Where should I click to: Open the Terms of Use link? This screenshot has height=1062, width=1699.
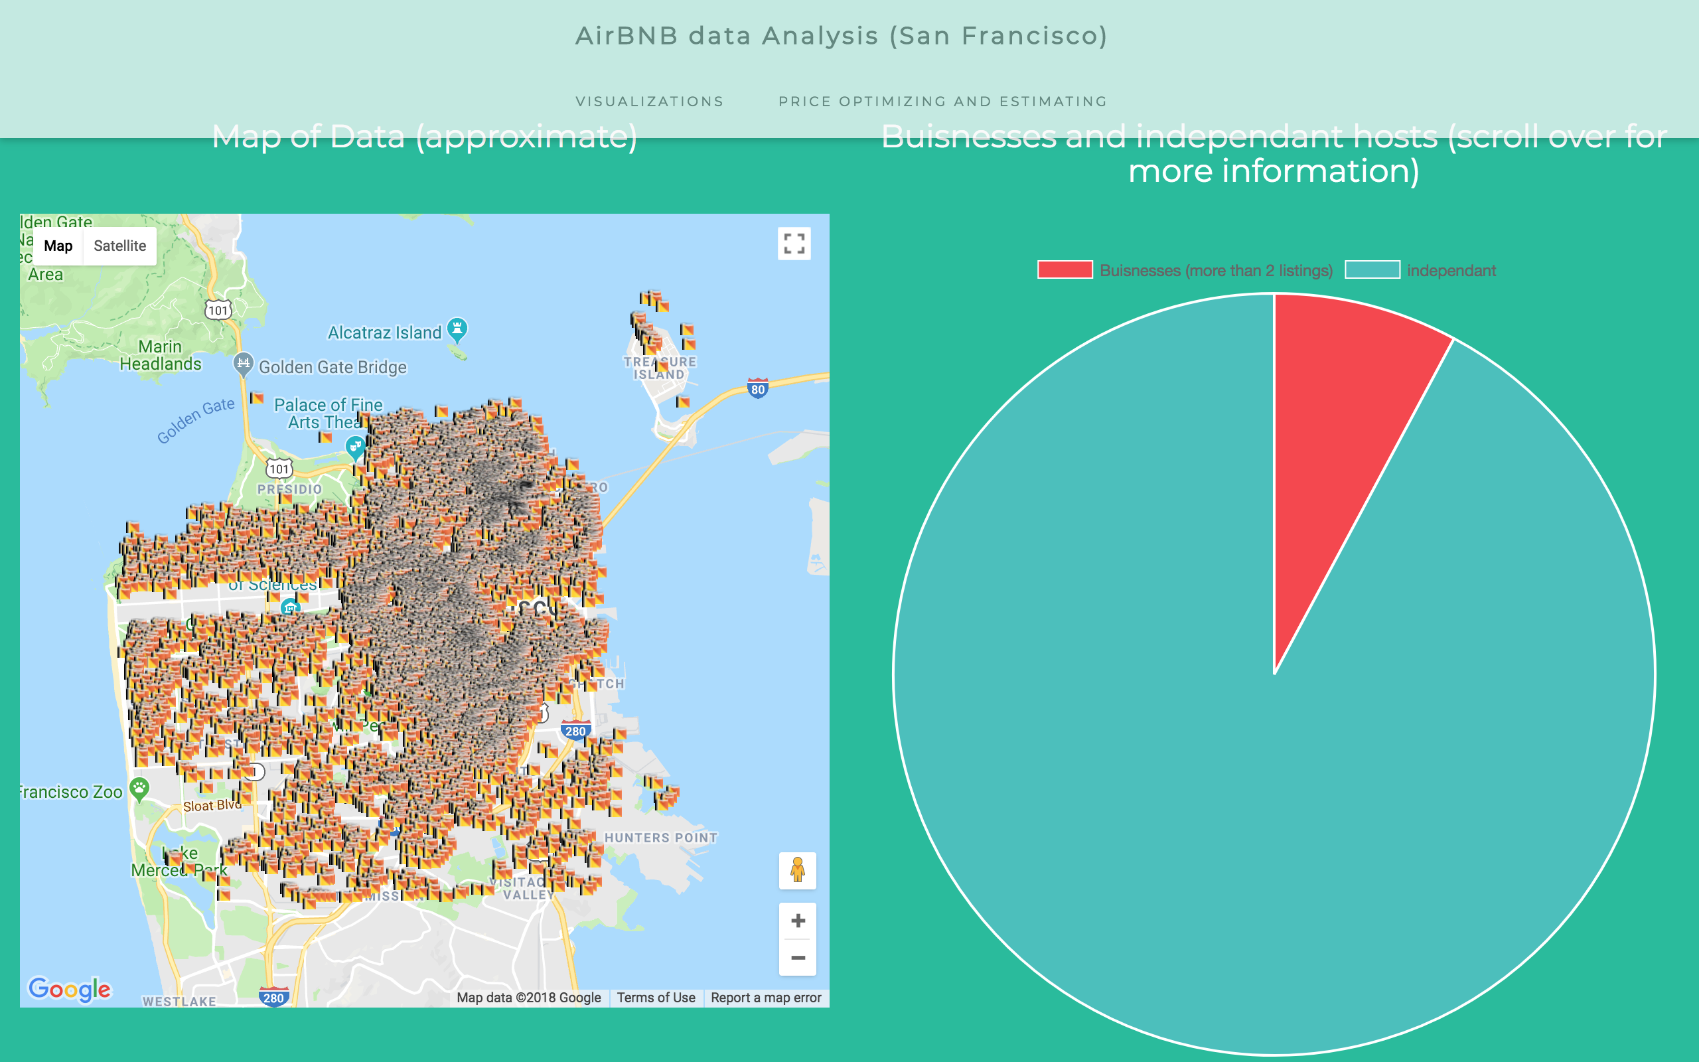[656, 998]
